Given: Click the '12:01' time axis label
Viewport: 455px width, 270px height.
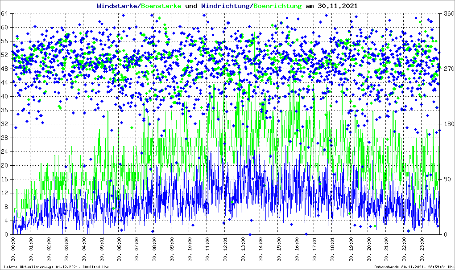Looking at the screenshot, I should tap(226, 250).
